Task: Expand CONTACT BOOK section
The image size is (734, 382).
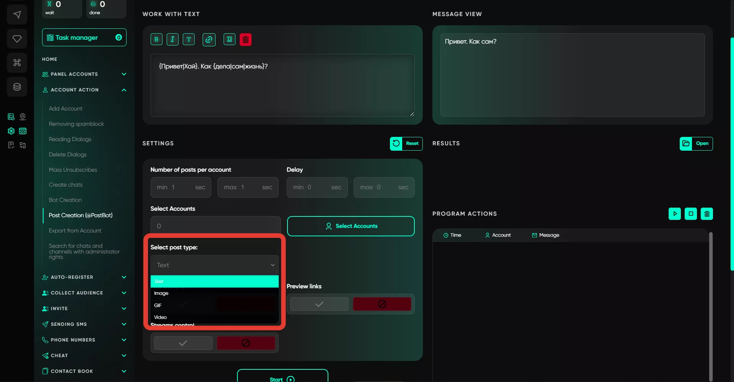Action: pyautogui.click(x=84, y=371)
